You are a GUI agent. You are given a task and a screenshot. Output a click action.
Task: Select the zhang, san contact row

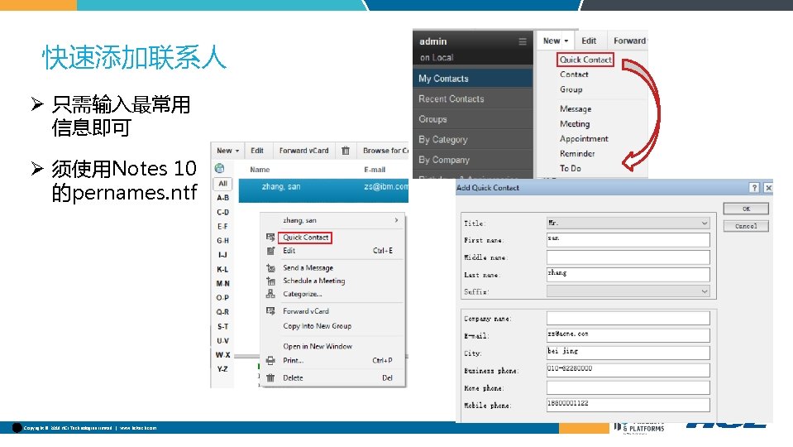[323, 190]
